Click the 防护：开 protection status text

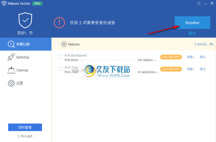tap(25, 33)
